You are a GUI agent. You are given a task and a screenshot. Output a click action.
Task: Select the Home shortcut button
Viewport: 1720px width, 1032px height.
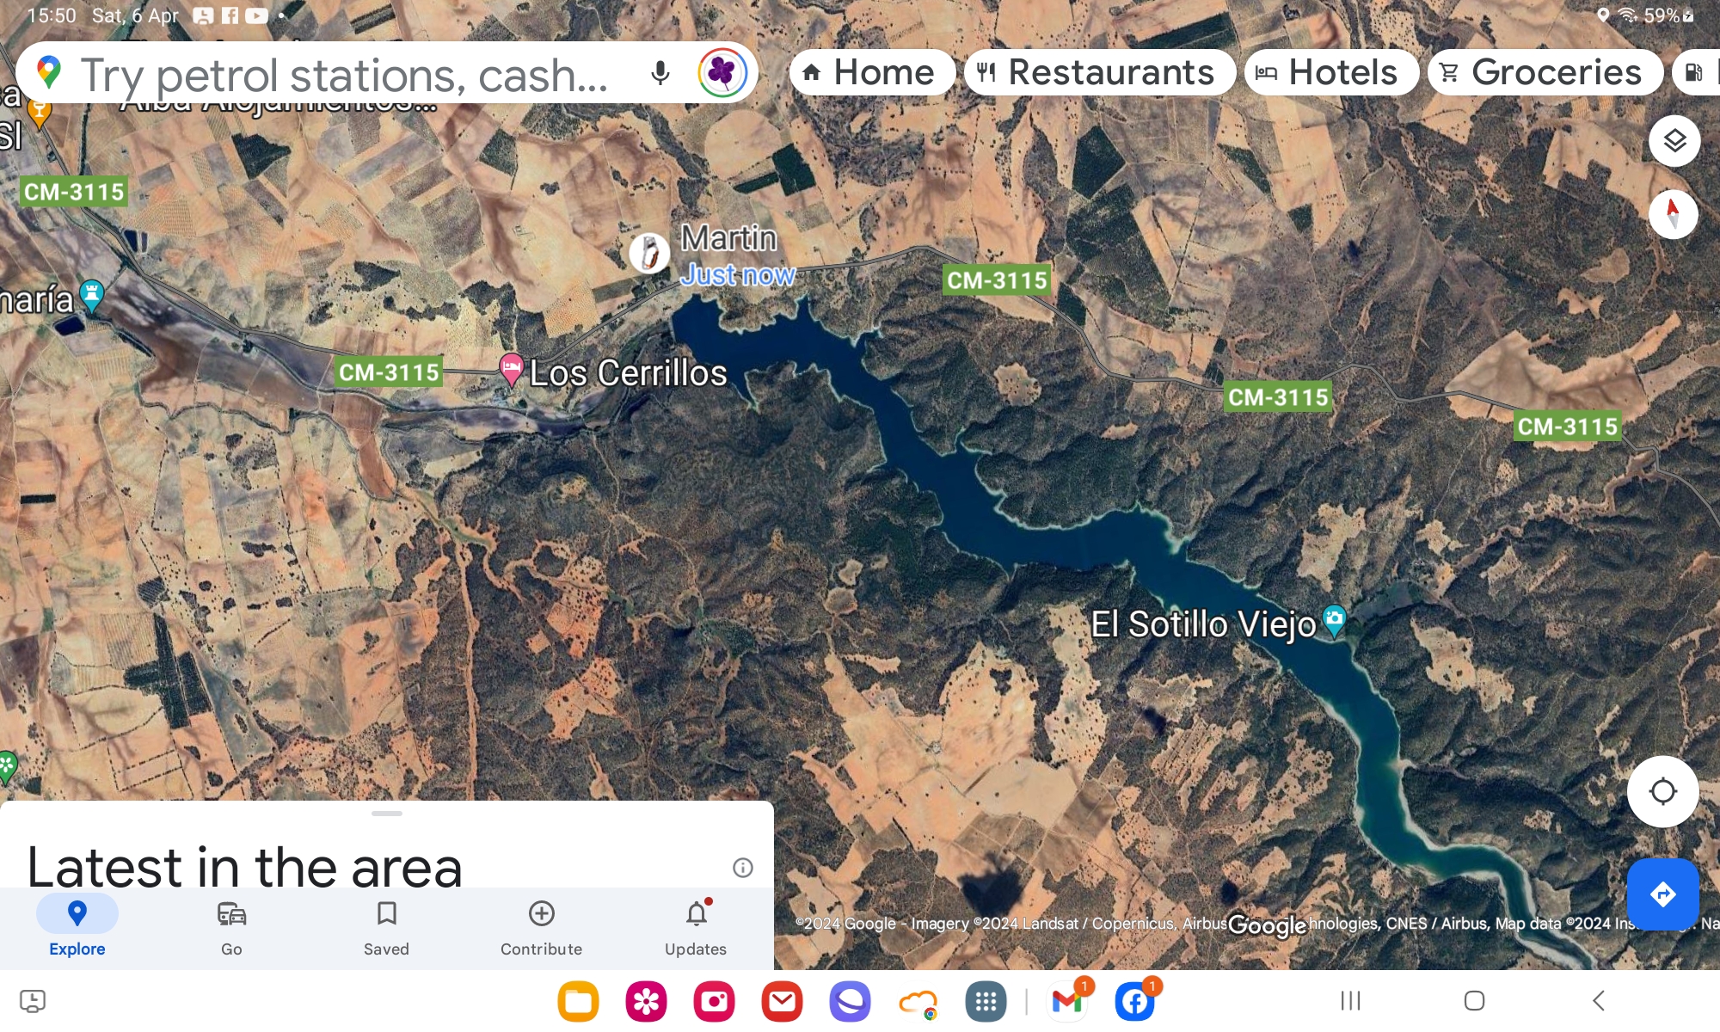pos(868,71)
